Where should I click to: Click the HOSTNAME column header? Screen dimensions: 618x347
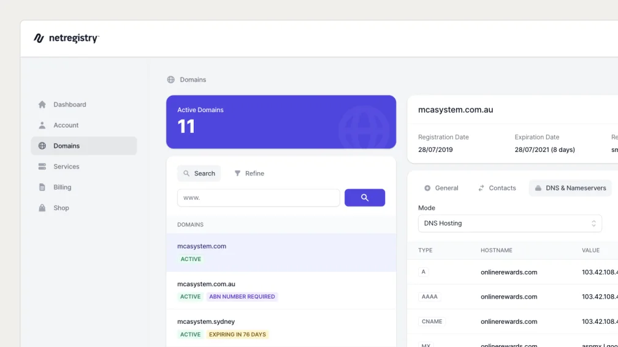(497, 250)
